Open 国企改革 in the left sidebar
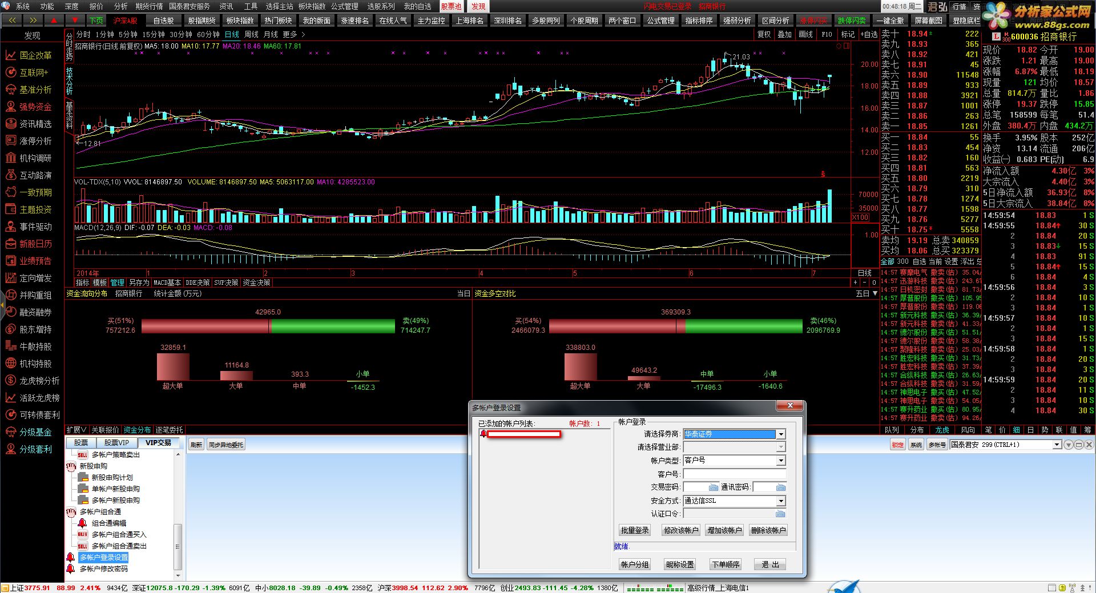Screen dimensions: 1096x593 click(x=29, y=55)
